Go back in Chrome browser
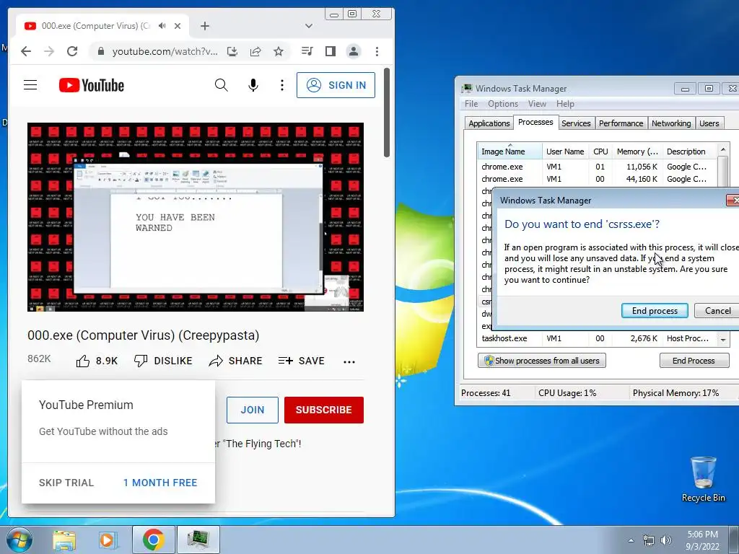Screen dimensions: 739x554 pos(26,51)
